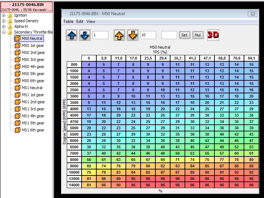Expand the Speed Density tree node
The image size is (264, 198).
click(x=4, y=21)
